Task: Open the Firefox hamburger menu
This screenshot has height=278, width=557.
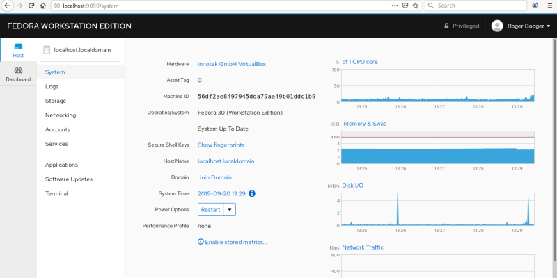Action: click(549, 6)
